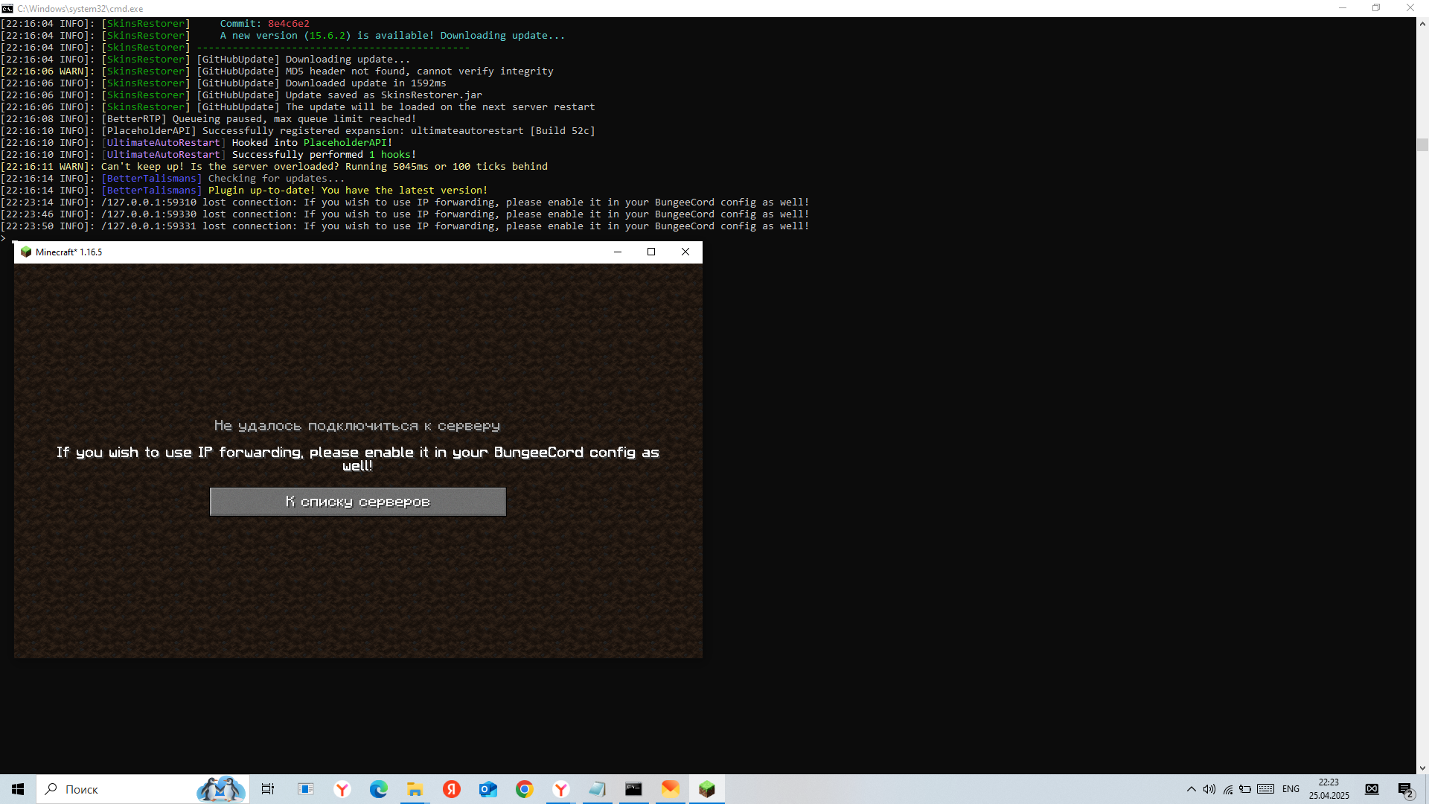Click the 'Can't keep up!' WARN console line
Screen dimensions: 1429x804
click(274, 167)
